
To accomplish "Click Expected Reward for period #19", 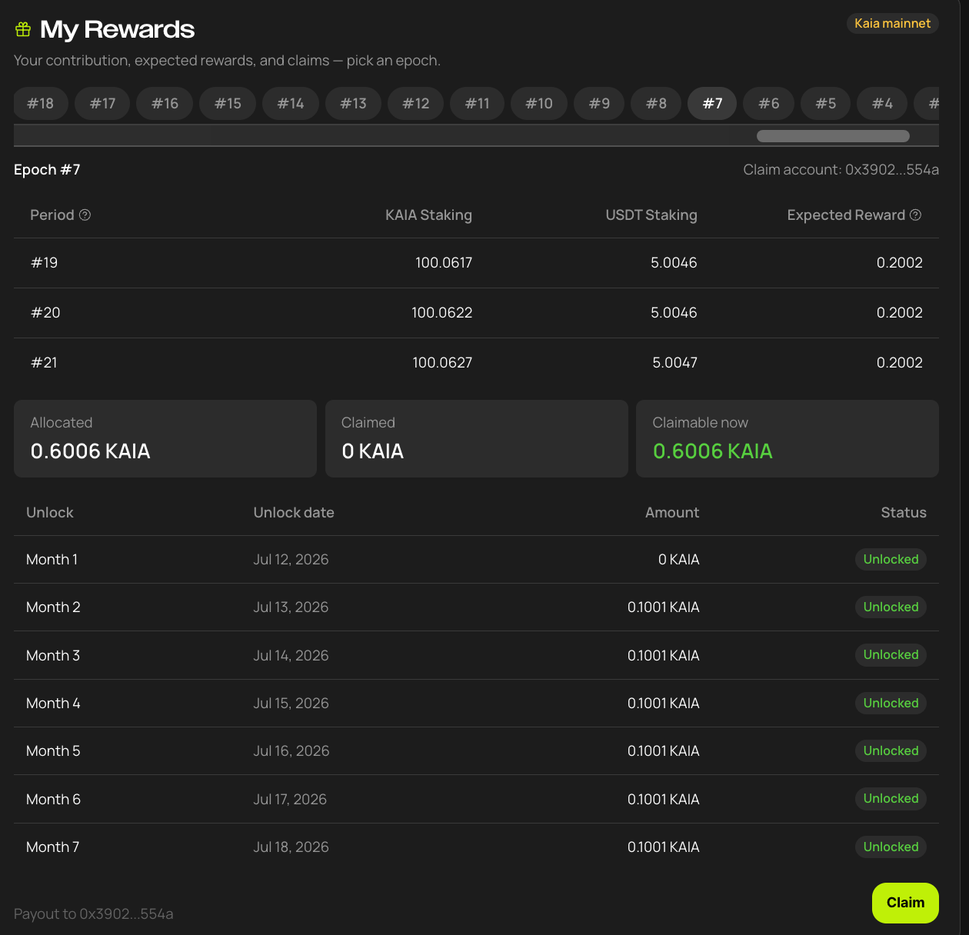I will tap(900, 263).
